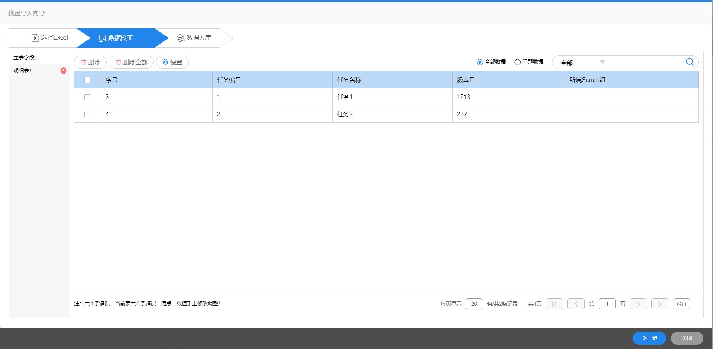Screen dimensions: 713x349
Task: Check the checkbox for row 任务2
Action: pyautogui.click(x=87, y=114)
